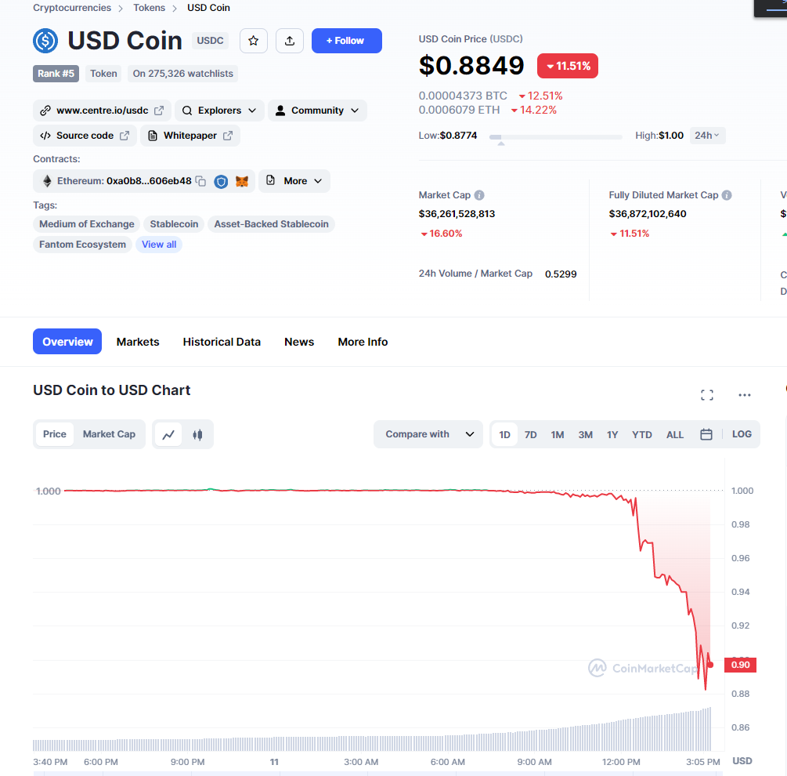Click the blue shield icon next to contract
Viewport: 787px width, 776px height.
221,181
